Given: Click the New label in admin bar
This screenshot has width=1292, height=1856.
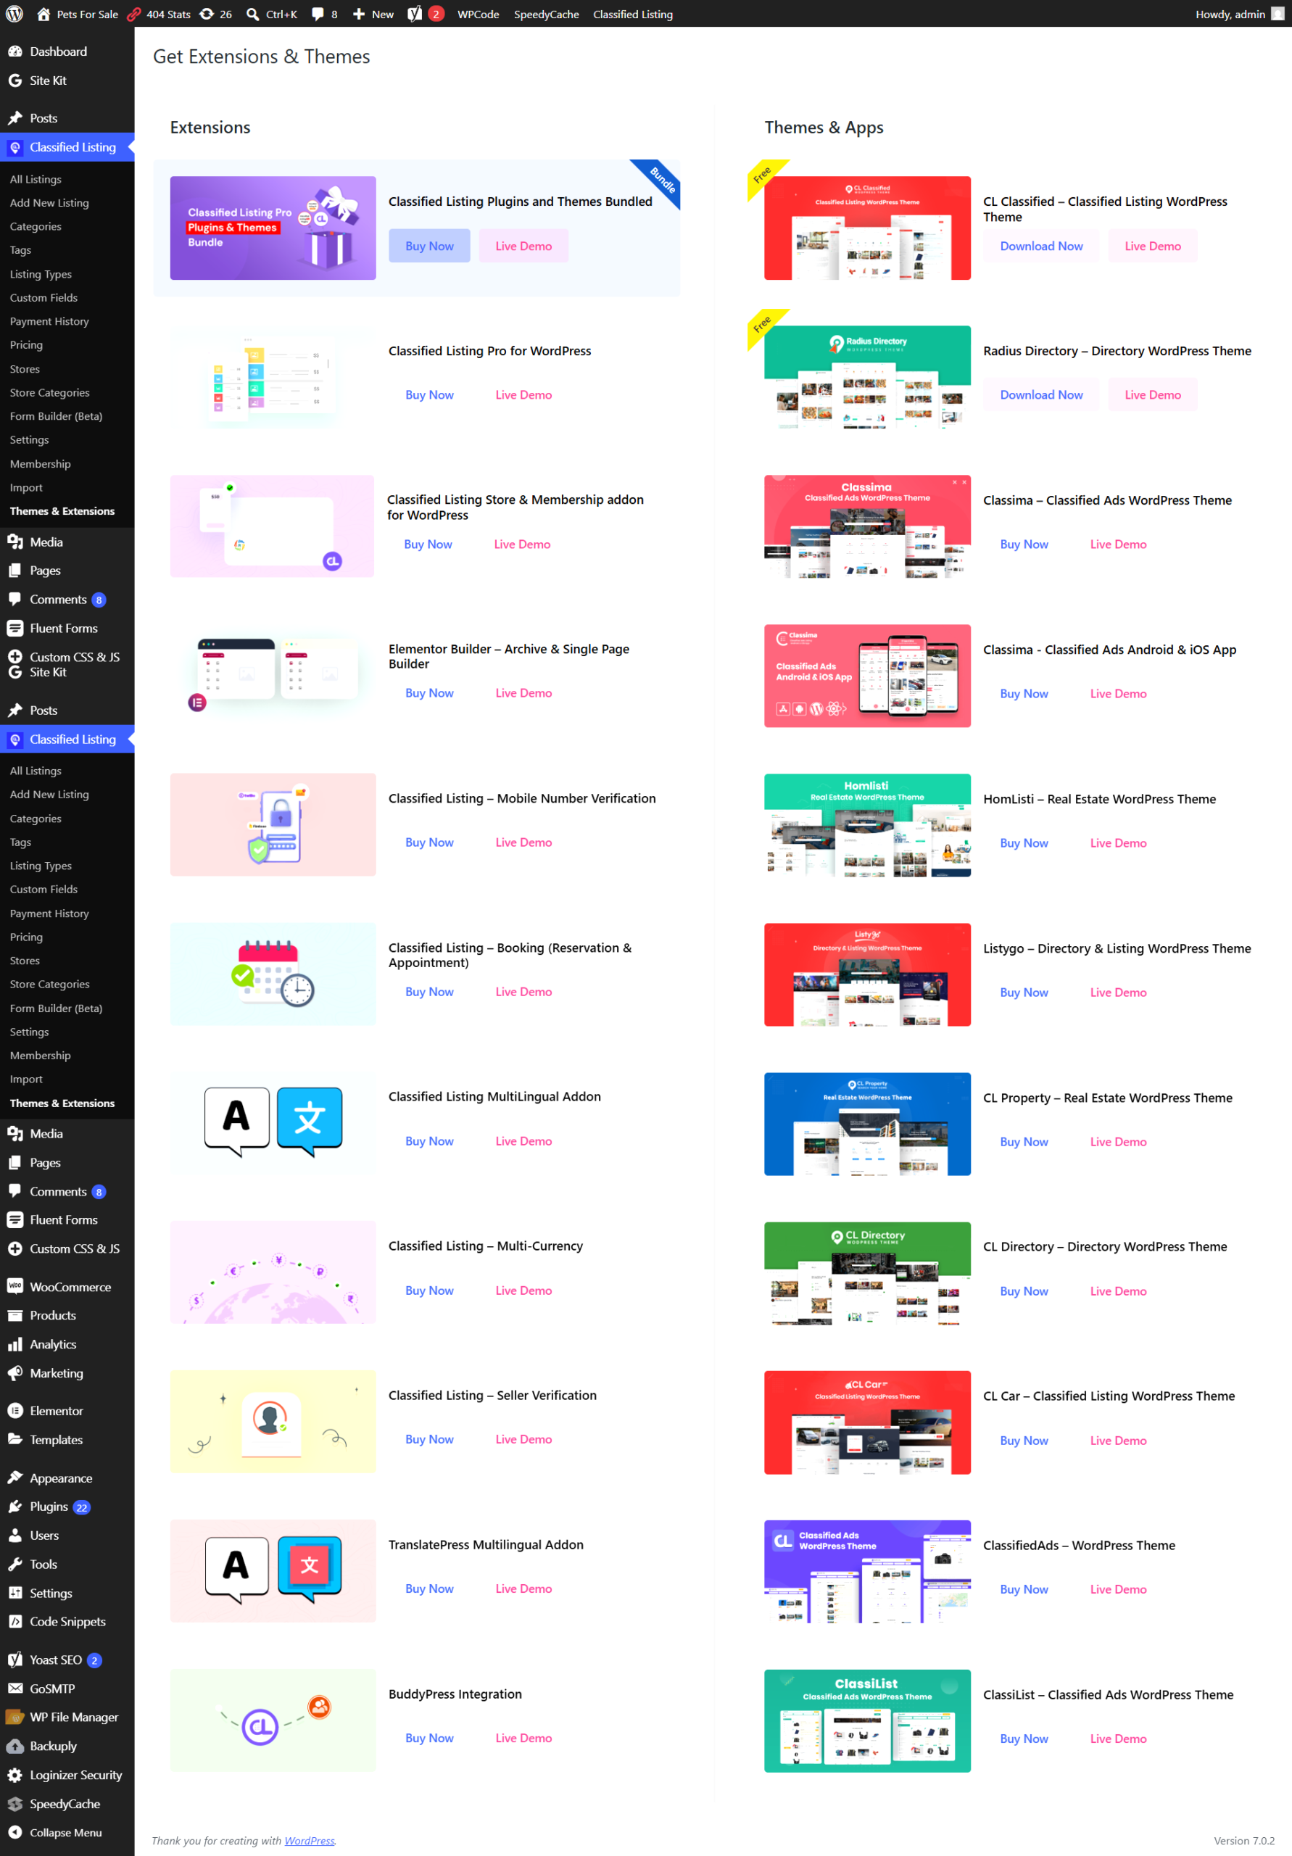Looking at the screenshot, I should (382, 14).
